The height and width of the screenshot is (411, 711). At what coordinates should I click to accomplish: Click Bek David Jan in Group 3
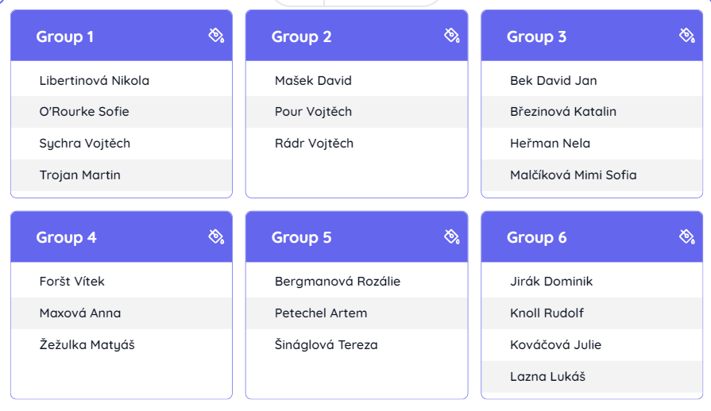tap(554, 81)
